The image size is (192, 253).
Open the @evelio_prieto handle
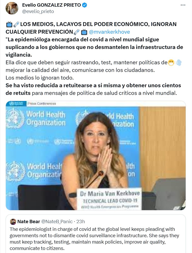pos(38,11)
